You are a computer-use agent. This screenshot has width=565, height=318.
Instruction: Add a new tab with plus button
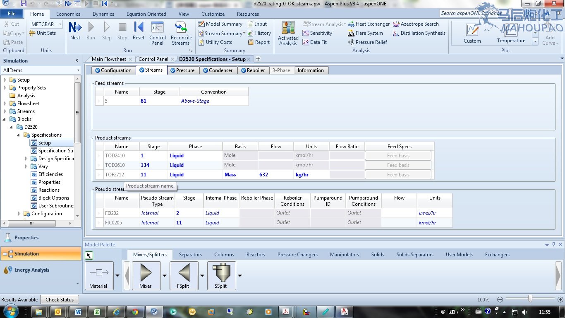coord(258,59)
